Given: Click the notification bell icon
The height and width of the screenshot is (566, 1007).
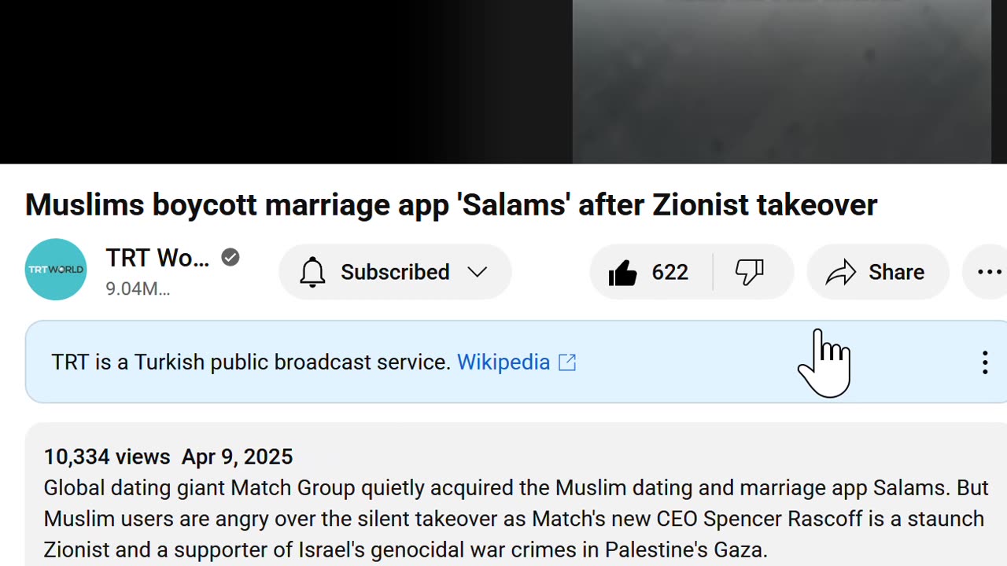Looking at the screenshot, I should (x=312, y=272).
